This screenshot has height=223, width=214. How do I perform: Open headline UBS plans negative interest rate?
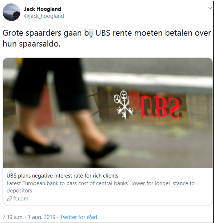(63, 176)
